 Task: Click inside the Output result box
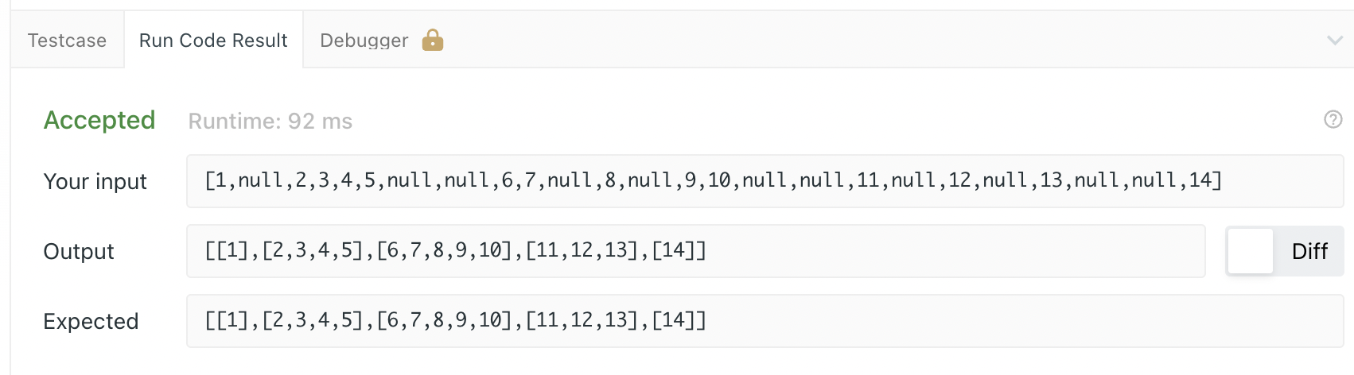pos(695,251)
